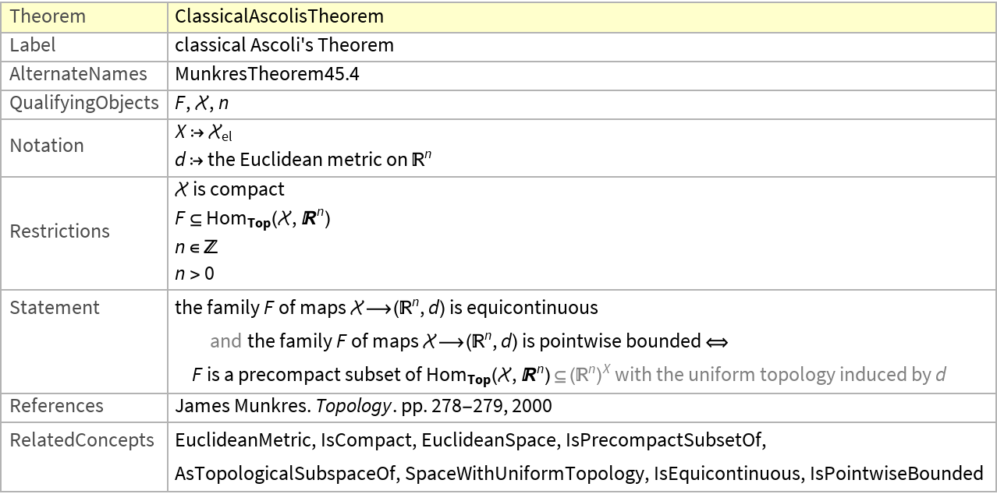Click the Notation row heading
997x494 pixels.
[x=47, y=146]
